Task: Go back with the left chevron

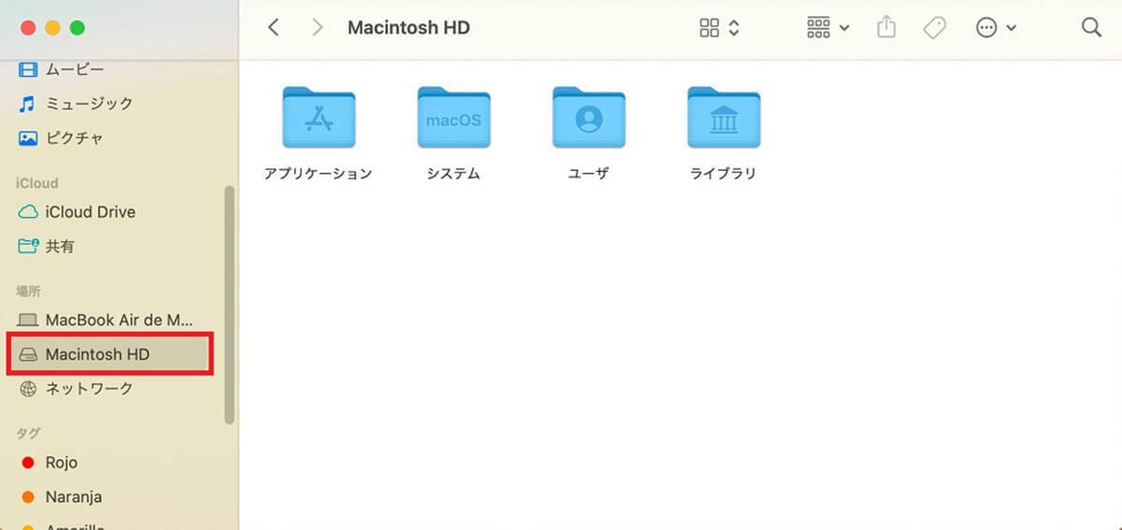Action: click(273, 28)
